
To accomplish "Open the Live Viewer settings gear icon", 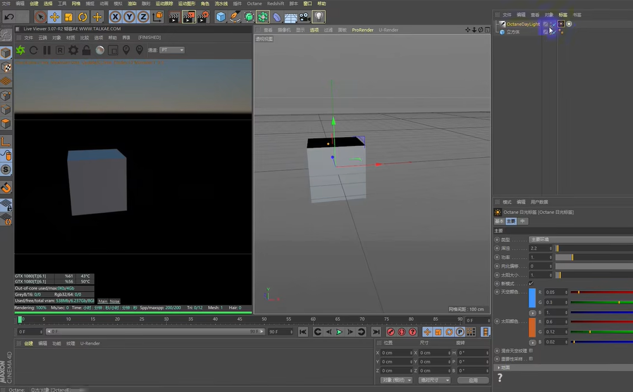I will [73, 50].
